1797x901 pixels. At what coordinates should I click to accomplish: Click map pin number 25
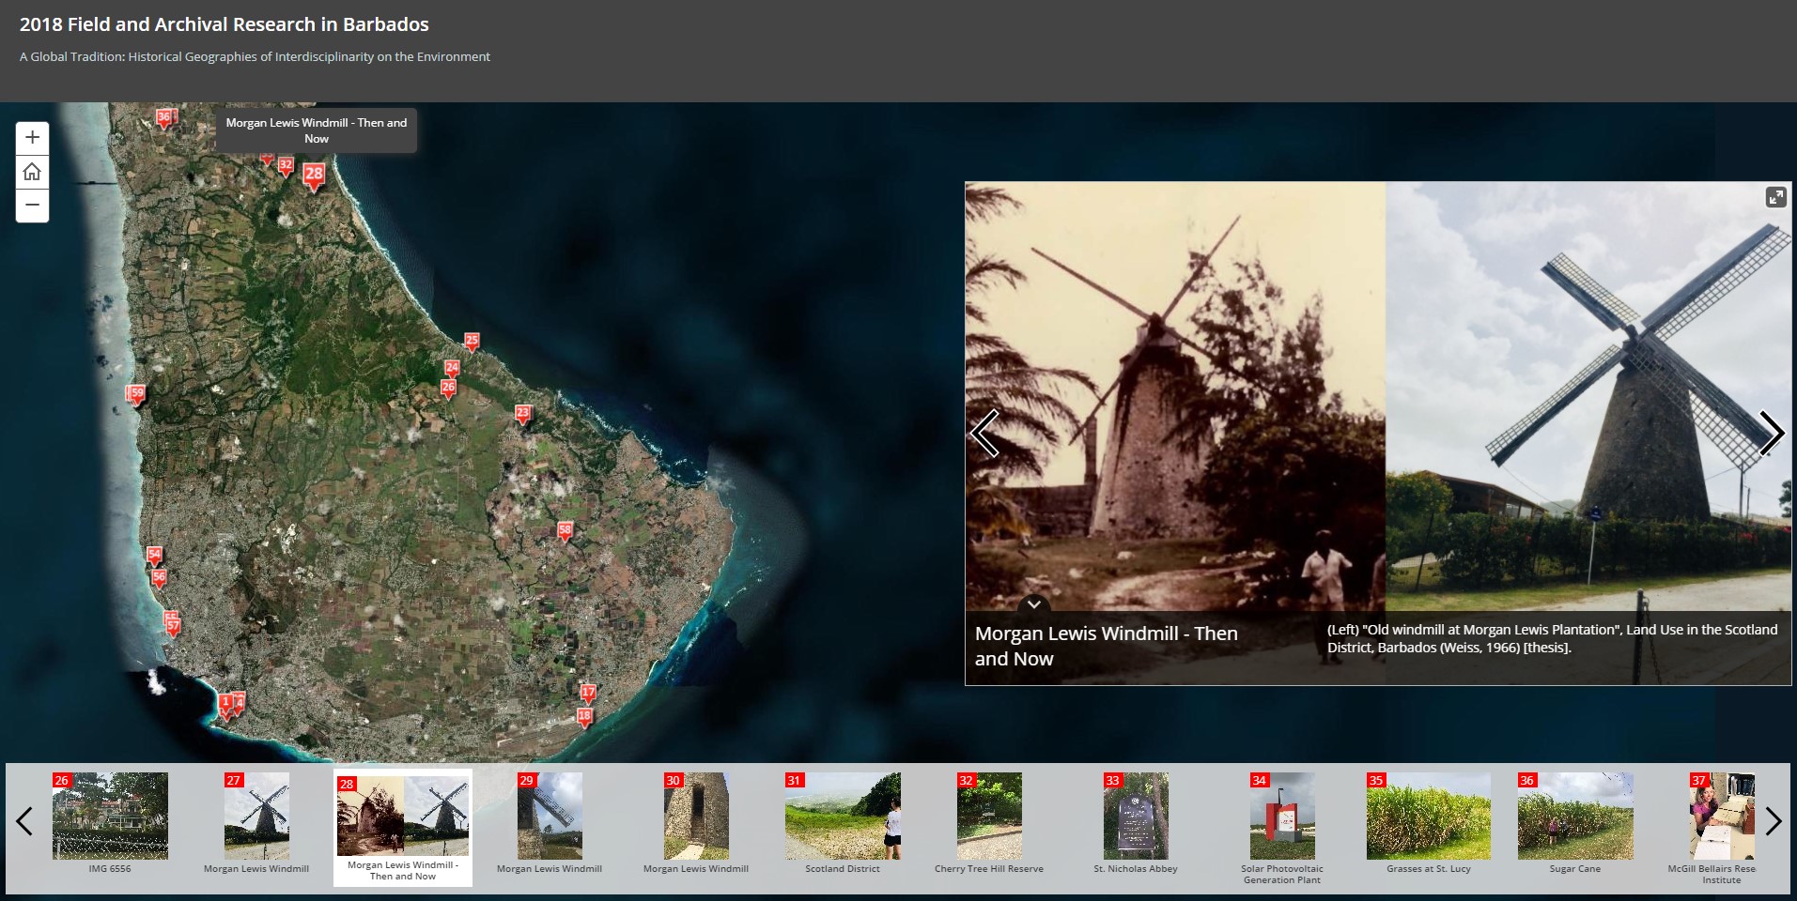point(472,342)
